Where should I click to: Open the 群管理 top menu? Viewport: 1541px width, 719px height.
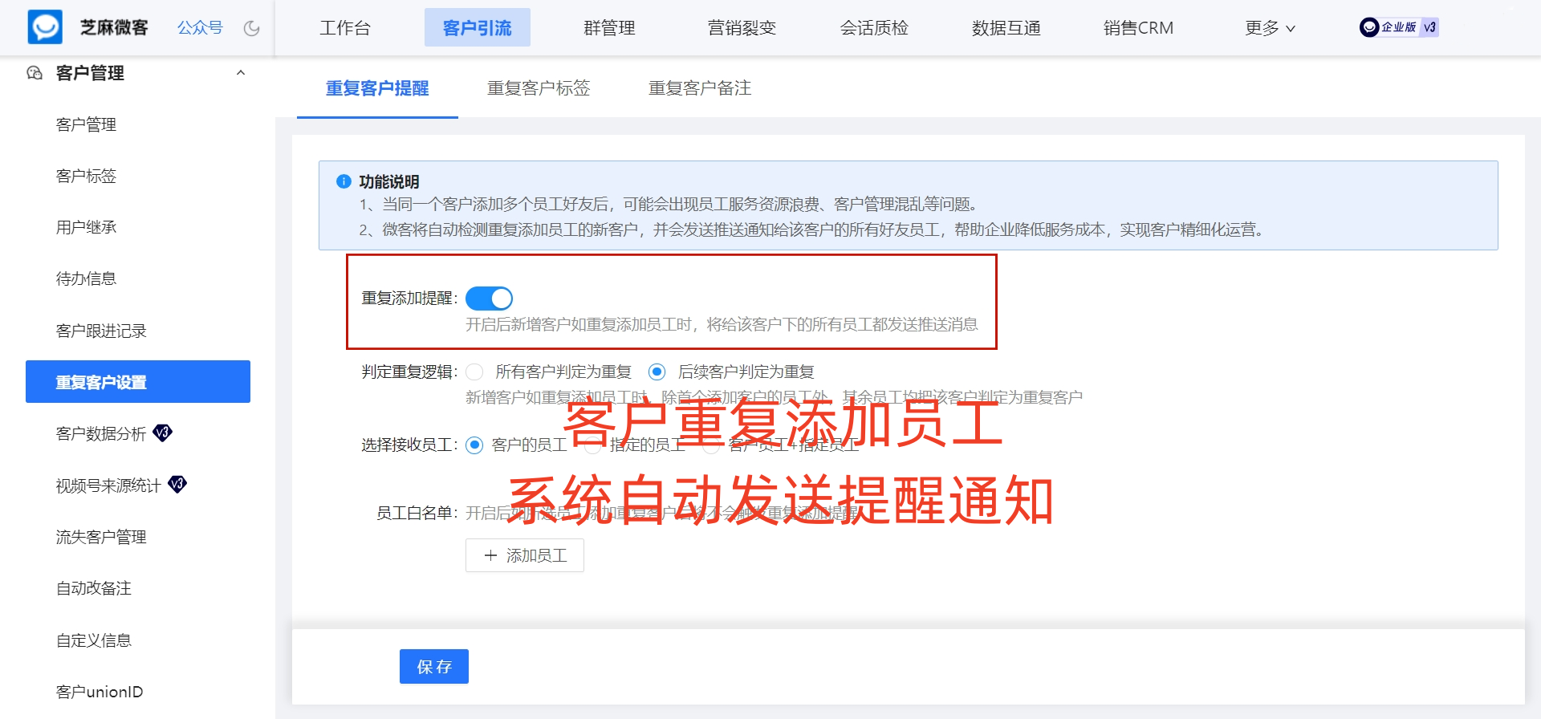(x=609, y=28)
